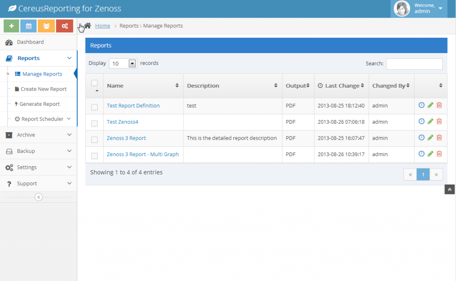This screenshot has height=281, width=456.
Task: Check the Test Report Definition row checkbox
Action: (94, 107)
